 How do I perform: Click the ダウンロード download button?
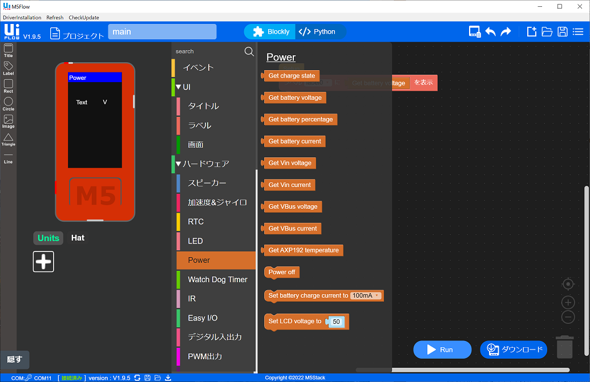(x=514, y=350)
